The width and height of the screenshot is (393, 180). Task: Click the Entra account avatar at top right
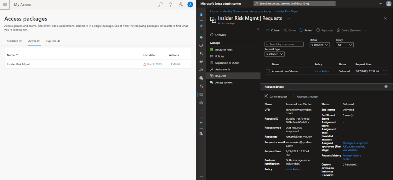coord(388,3)
